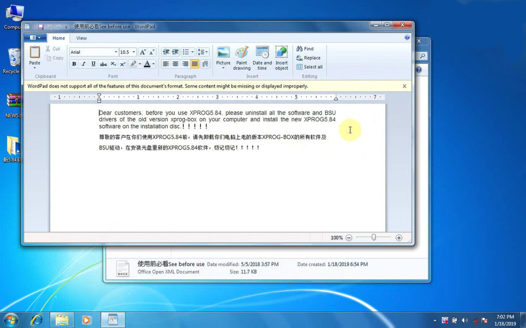This screenshot has width=526, height=328.
Task: Toggle Bold formatting
Action: 74,64
